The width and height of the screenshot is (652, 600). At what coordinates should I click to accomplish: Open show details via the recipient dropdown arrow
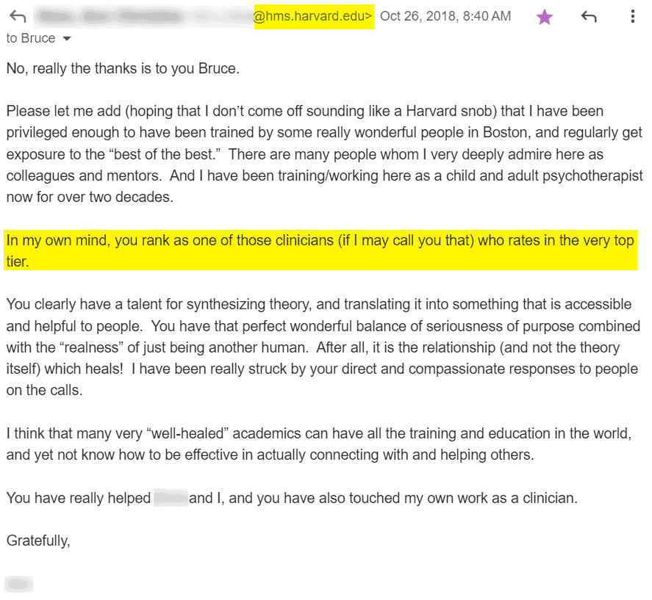coord(65,38)
